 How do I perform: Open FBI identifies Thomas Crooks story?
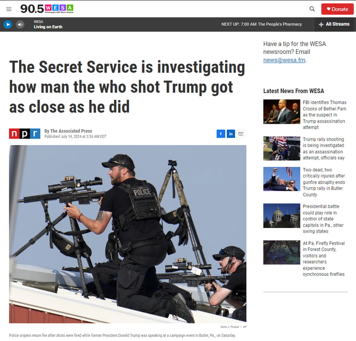pyautogui.click(x=324, y=115)
